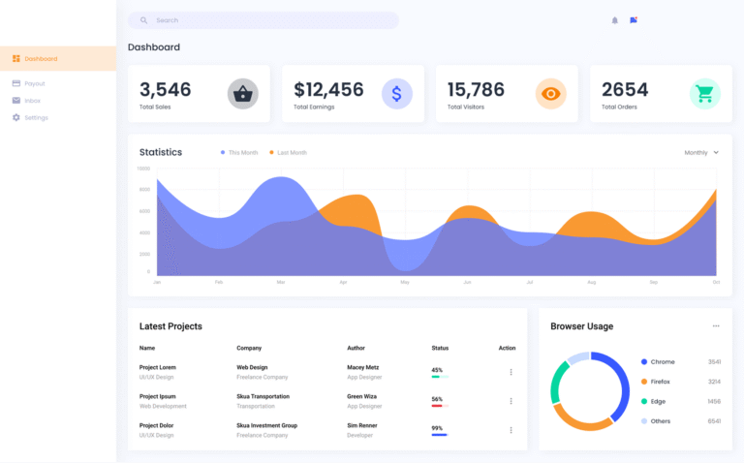Screen dimensions: 744x463
Task: Toggle Chrome legend item in Browser Usage
Action: (x=662, y=362)
